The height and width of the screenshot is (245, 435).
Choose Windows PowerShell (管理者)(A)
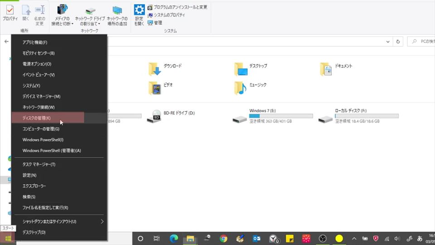(x=52, y=151)
